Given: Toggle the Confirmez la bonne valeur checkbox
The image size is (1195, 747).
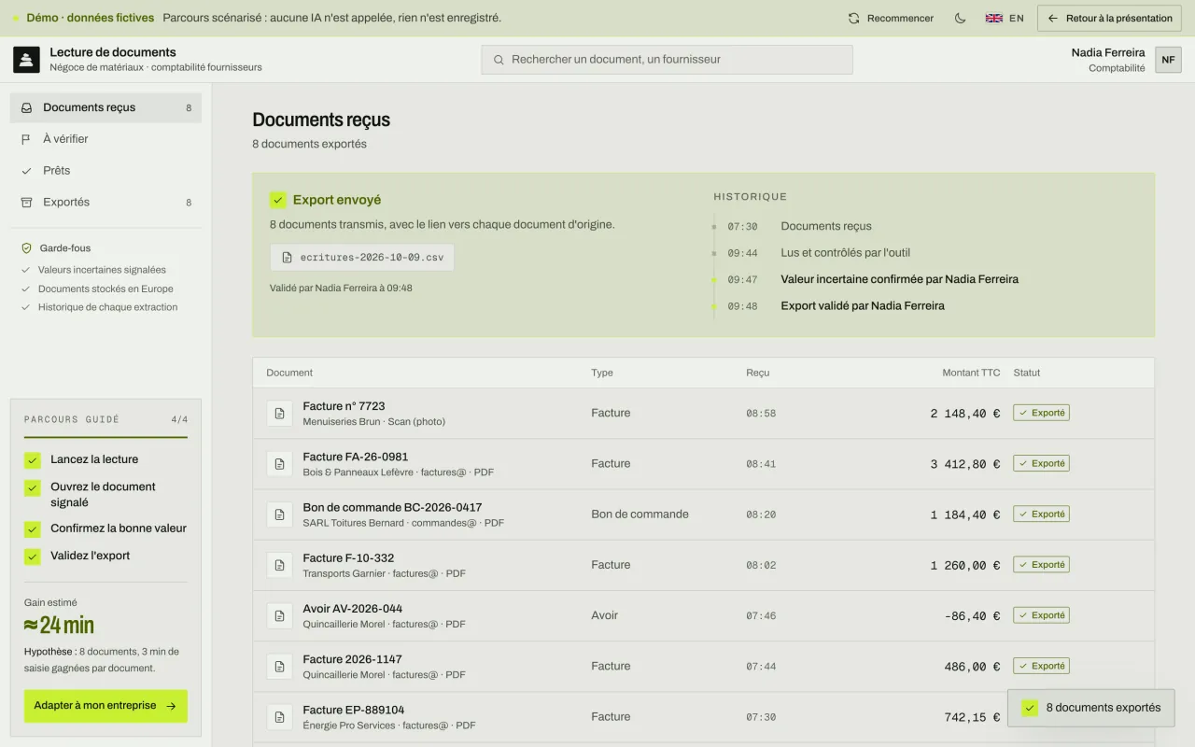Looking at the screenshot, I should point(33,529).
